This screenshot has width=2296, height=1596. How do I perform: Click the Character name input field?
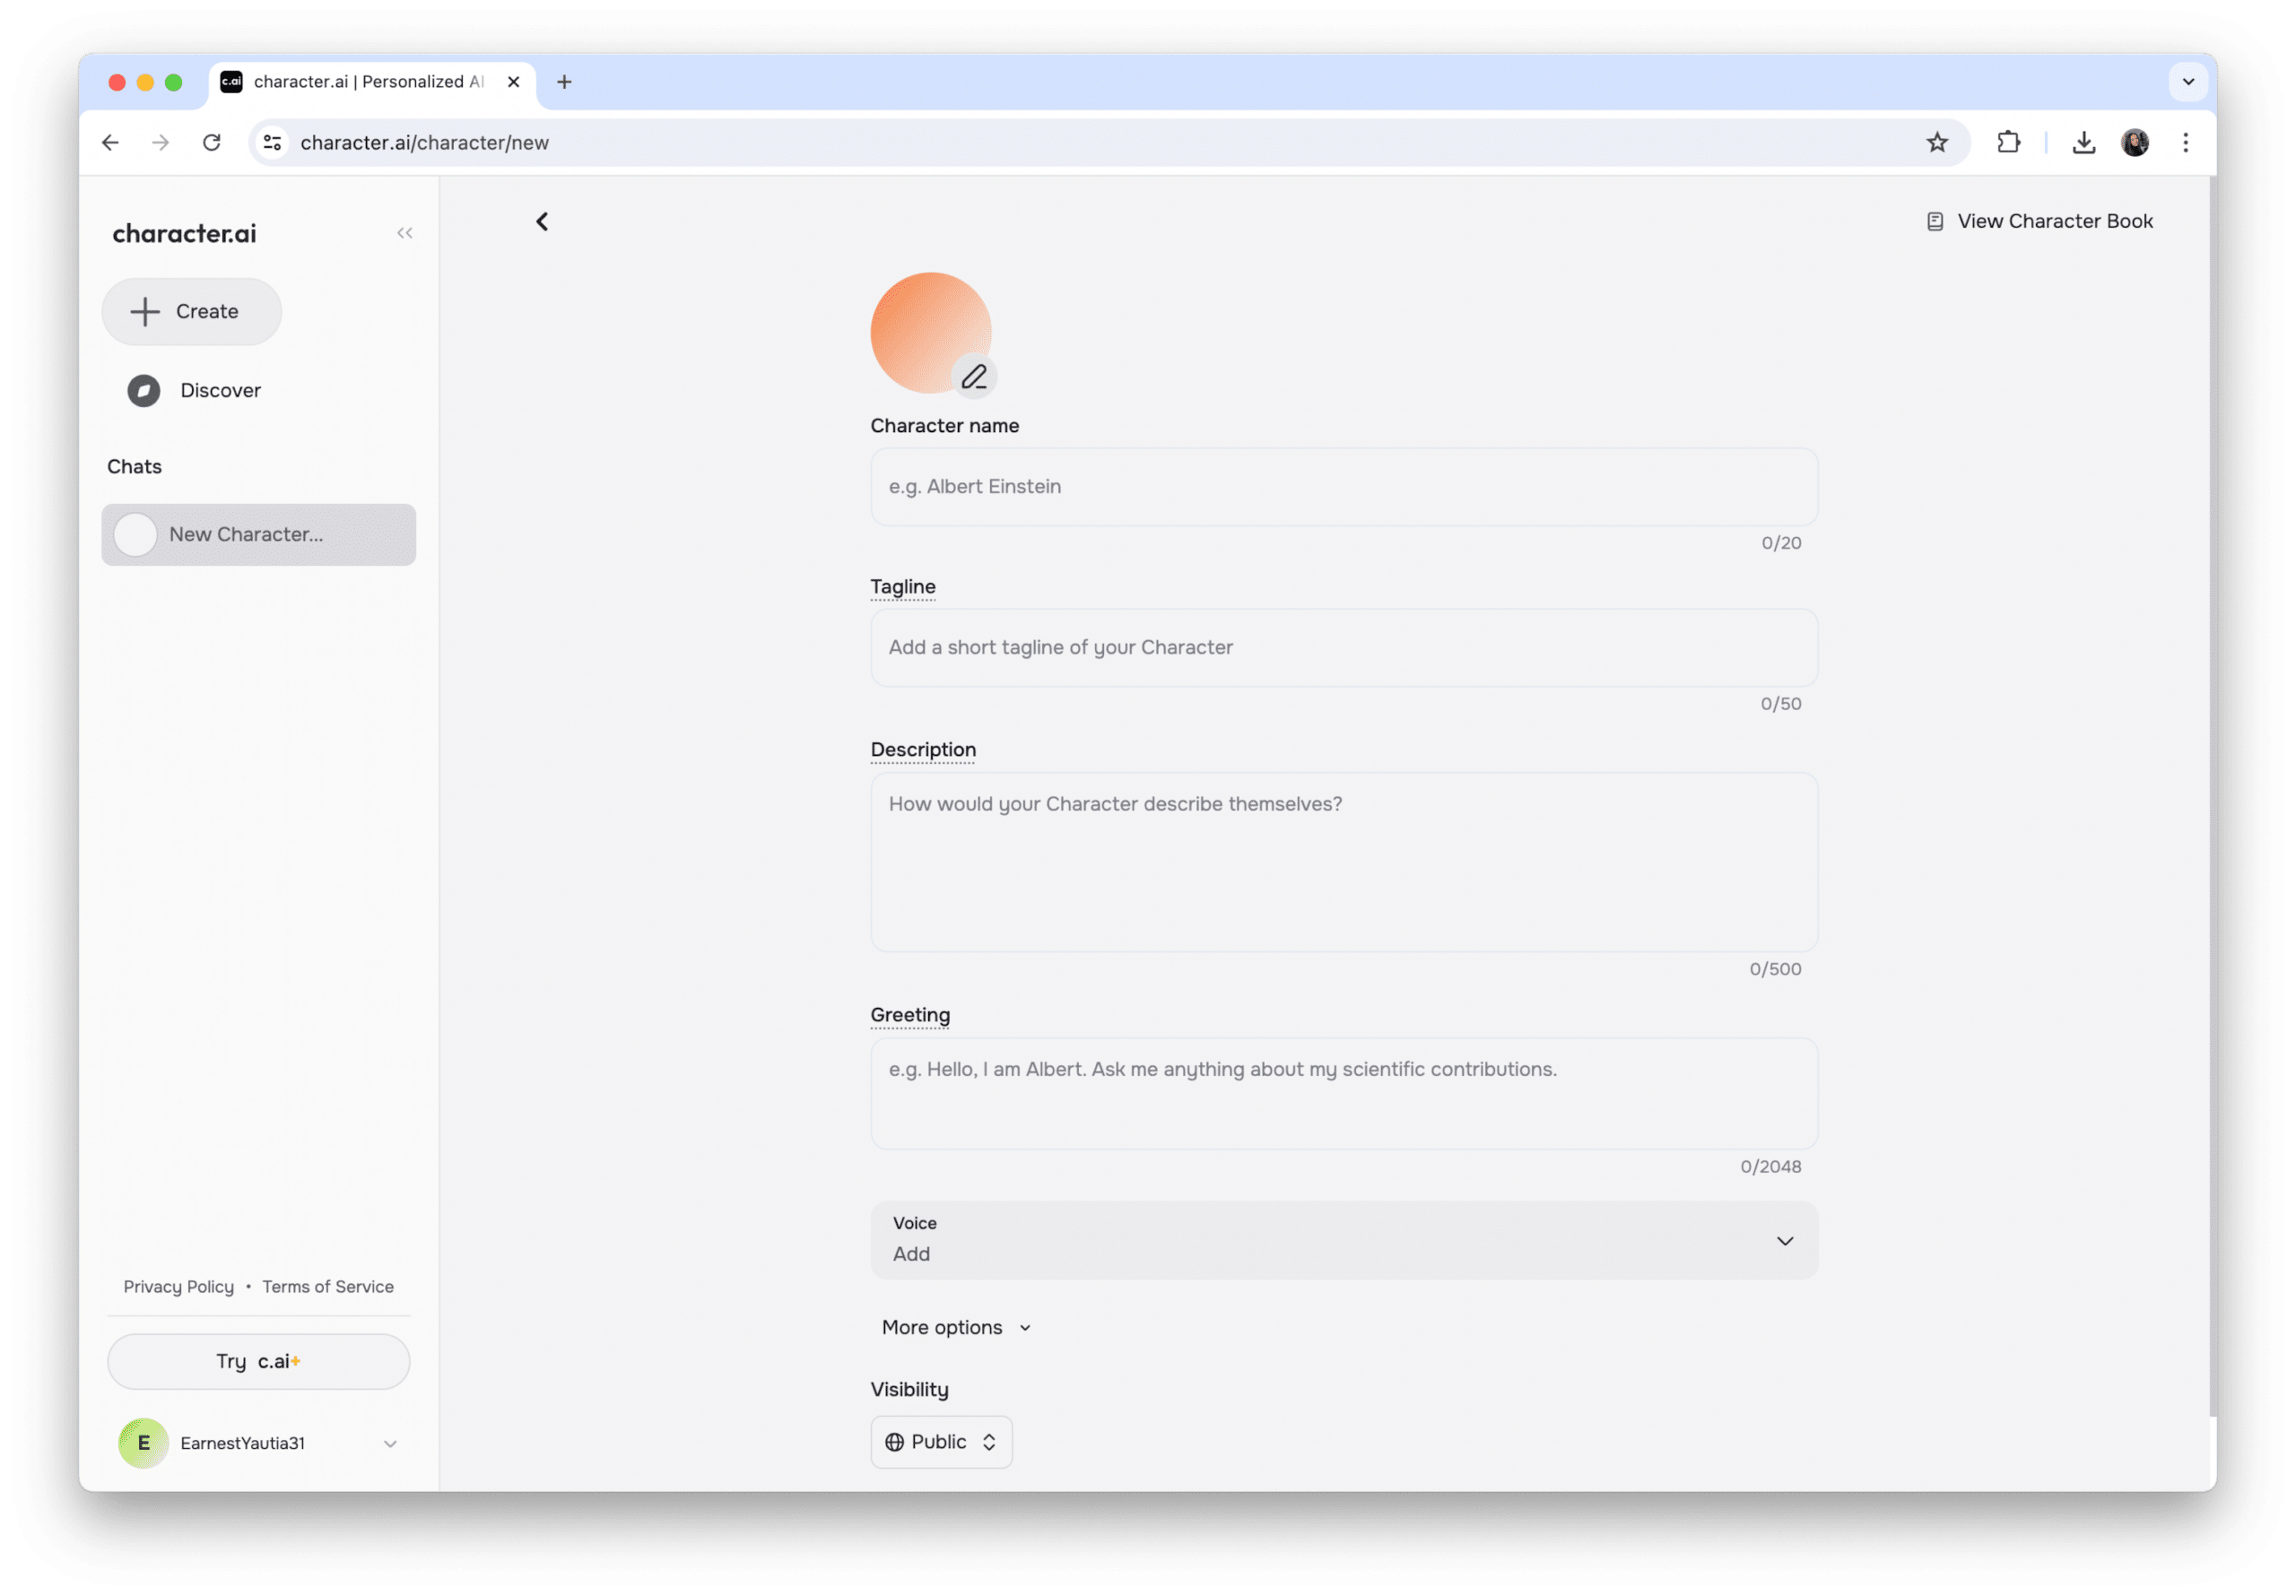coord(1344,485)
